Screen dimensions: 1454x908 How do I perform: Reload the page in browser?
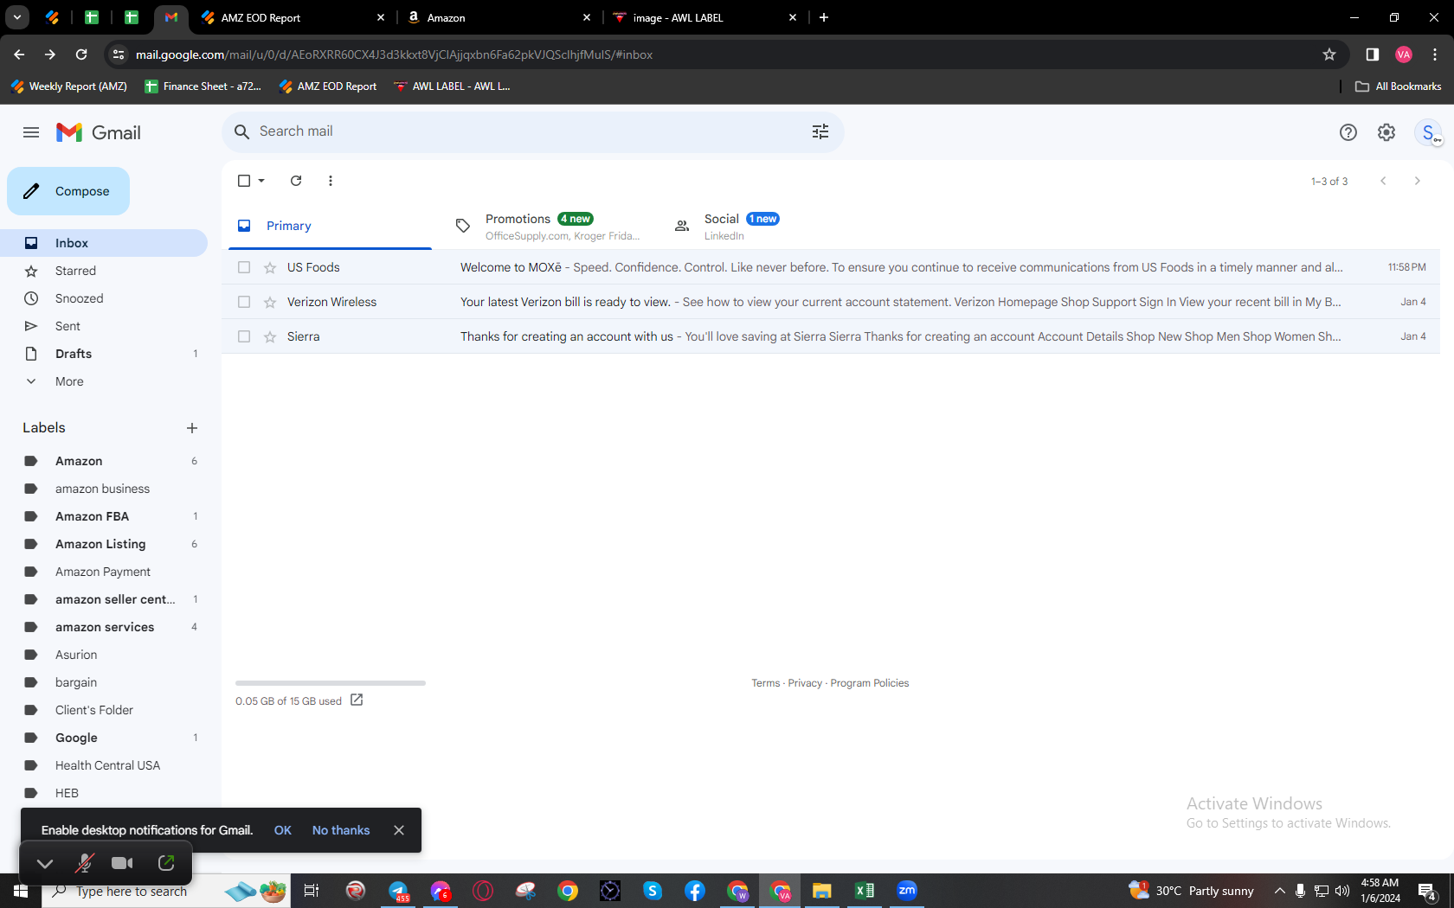pyautogui.click(x=81, y=54)
